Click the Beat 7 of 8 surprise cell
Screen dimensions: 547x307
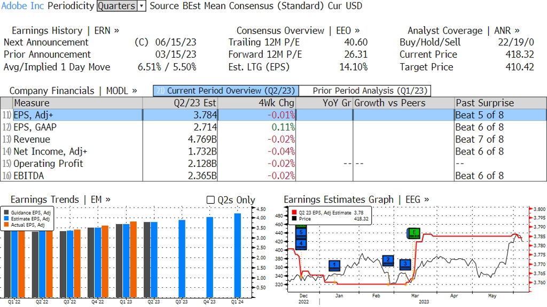pos(479,140)
